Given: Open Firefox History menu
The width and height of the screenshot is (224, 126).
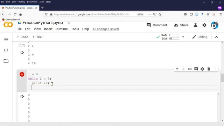Looking at the screenshot, I should (22, 2).
